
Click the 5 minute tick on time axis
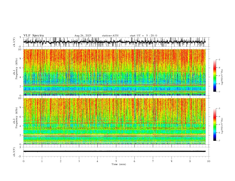tap(116, 161)
